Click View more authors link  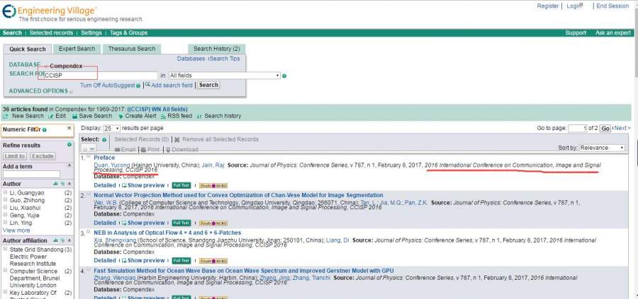(x=16, y=230)
